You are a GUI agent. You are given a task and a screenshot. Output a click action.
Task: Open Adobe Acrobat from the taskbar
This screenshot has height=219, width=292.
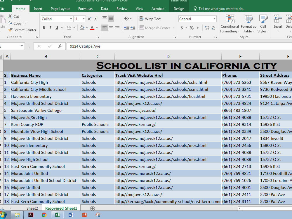(x=31, y=215)
